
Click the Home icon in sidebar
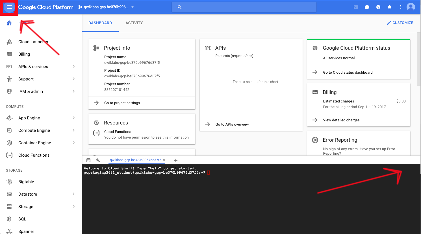pos(9,23)
